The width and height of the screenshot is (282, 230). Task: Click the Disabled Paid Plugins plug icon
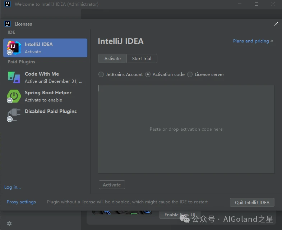click(x=14, y=115)
